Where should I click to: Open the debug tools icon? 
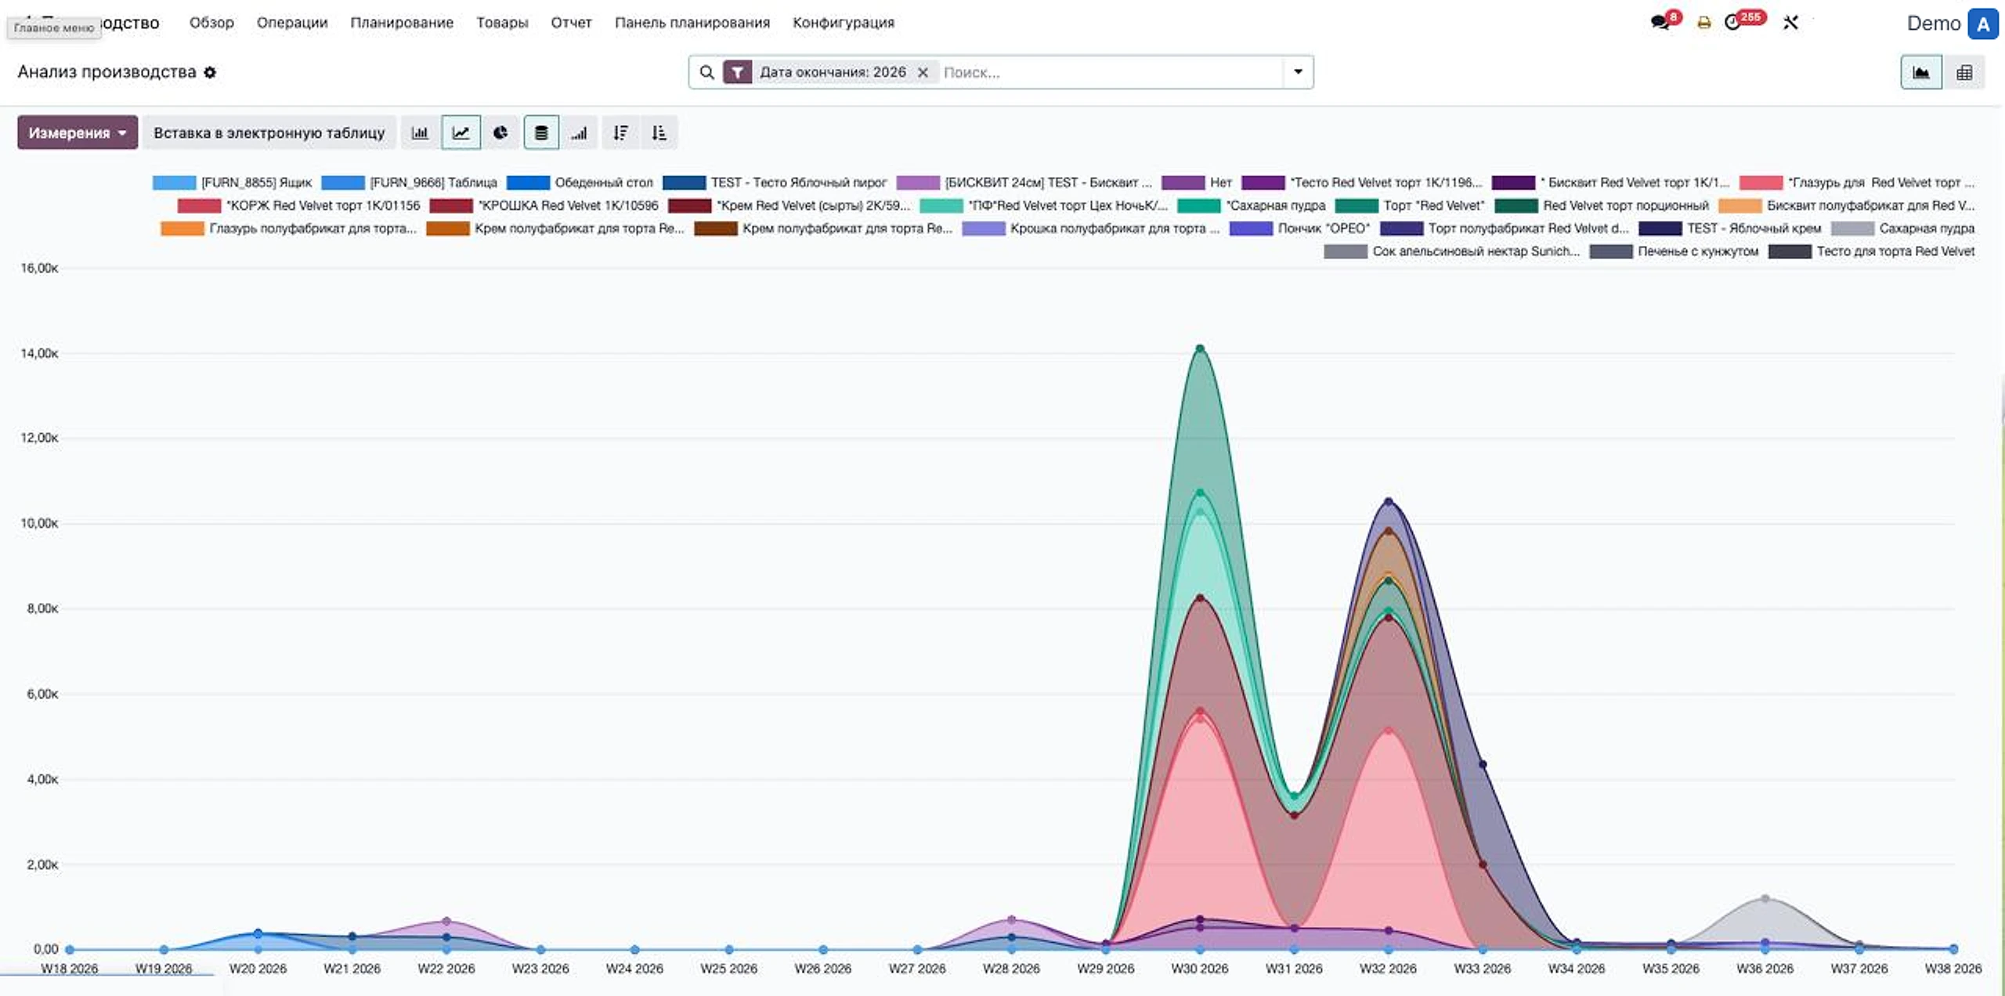tap(1791, 23)
